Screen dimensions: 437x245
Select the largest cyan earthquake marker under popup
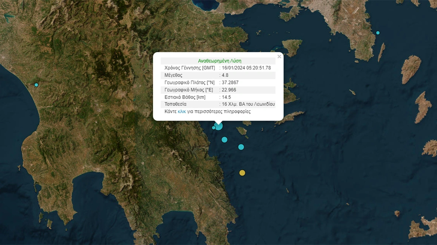pos(218,126)
